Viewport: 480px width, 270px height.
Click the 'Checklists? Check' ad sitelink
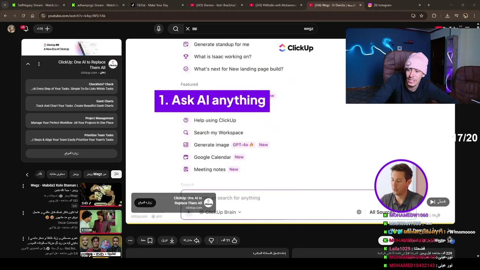(x=72, y=87)
